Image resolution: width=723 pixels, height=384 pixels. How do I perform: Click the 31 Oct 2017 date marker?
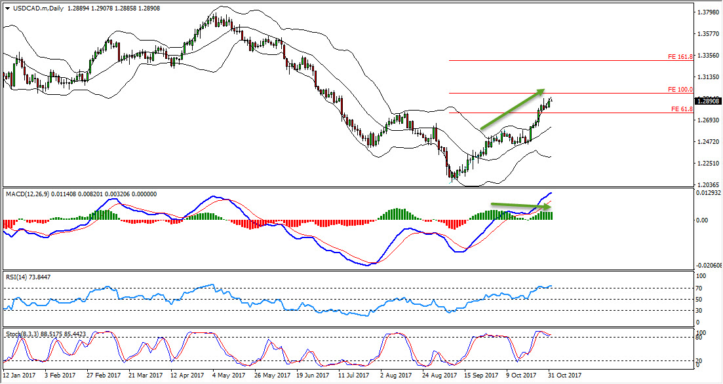coord(565,375)
